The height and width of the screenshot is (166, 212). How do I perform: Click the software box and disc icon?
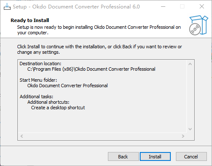pos(198,25)
